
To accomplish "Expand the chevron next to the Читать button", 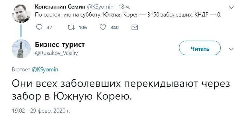I will coord(231,49).
